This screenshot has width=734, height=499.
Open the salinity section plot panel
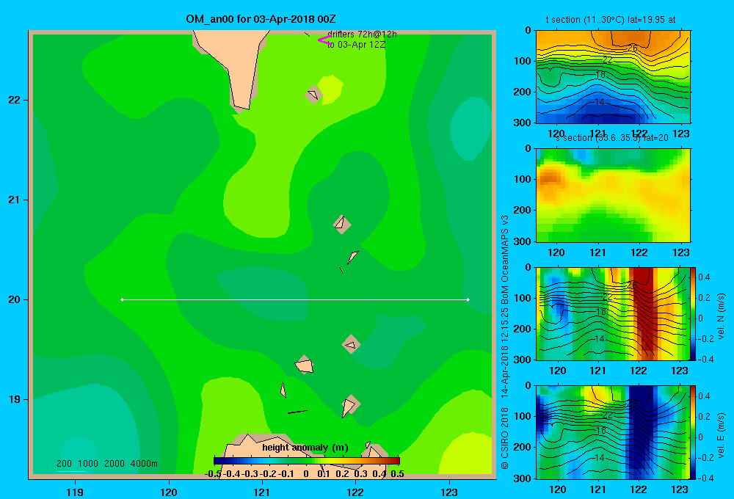pos(613,195)
